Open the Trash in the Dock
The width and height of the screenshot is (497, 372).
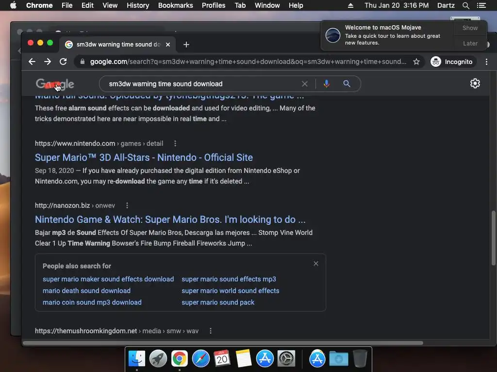(x=360, y=359)
